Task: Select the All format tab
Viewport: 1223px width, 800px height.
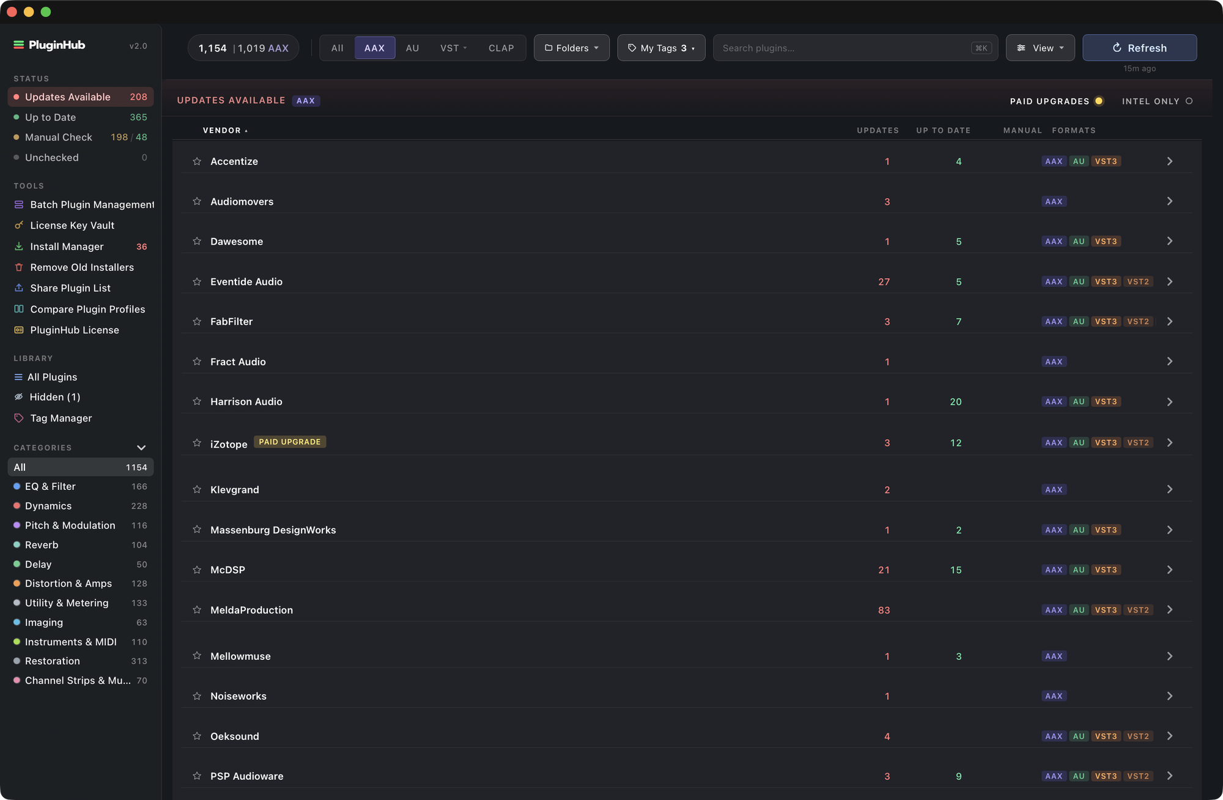Action: 337,48
